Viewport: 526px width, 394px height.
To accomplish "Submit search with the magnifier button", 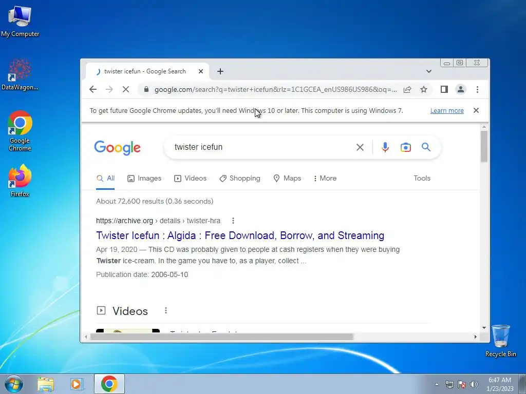I will pyautogui.click(x=426, y=147).
